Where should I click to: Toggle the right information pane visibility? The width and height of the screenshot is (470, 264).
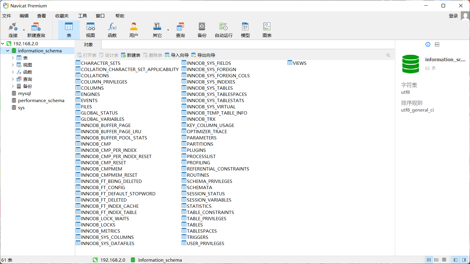(464, 260)
